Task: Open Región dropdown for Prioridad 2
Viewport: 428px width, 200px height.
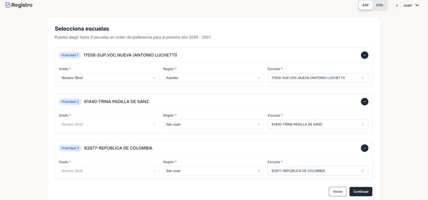Action: point(213,124)
